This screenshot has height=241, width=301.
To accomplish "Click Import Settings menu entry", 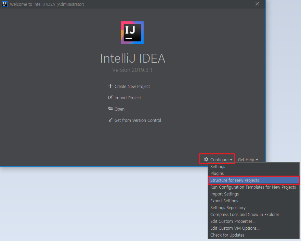I will pos(253,194).
